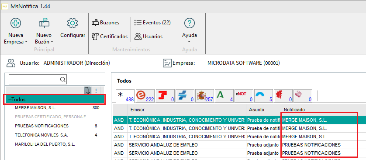Switch to the red leaf logo tab
Image resolution: width=366 pixels, height=160 pixels.
click(283, 96)
